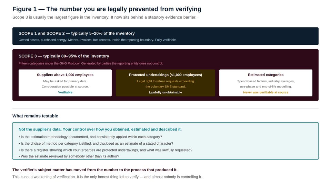Click 'Never was verifiable at source' label
The width and height of the screenshot is (331, 186).
tap(265, 92)
